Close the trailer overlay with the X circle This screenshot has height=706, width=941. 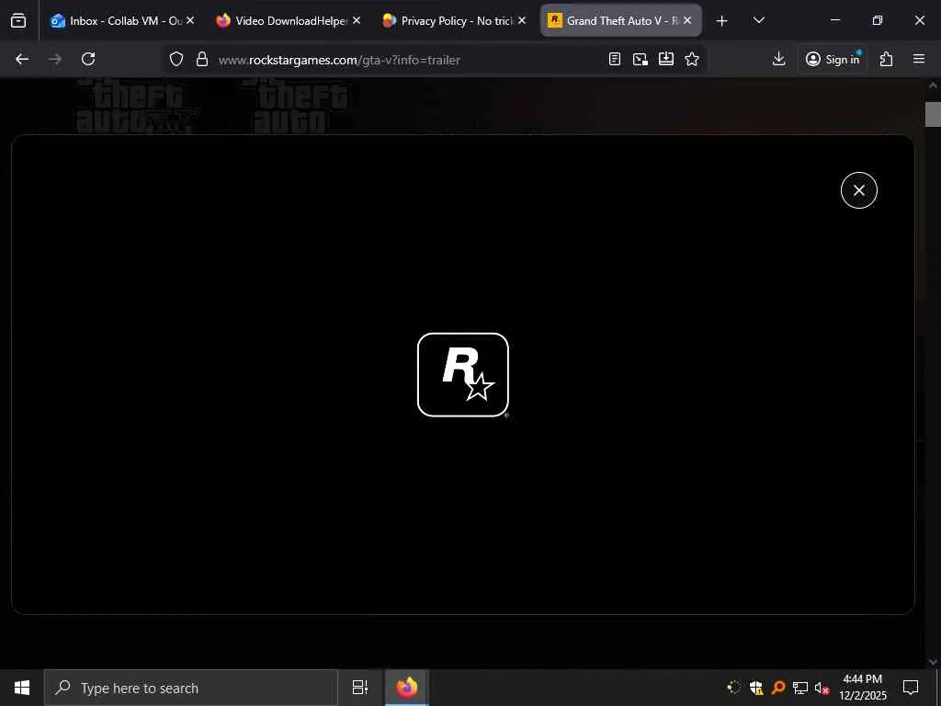click(x=859, y=190)
